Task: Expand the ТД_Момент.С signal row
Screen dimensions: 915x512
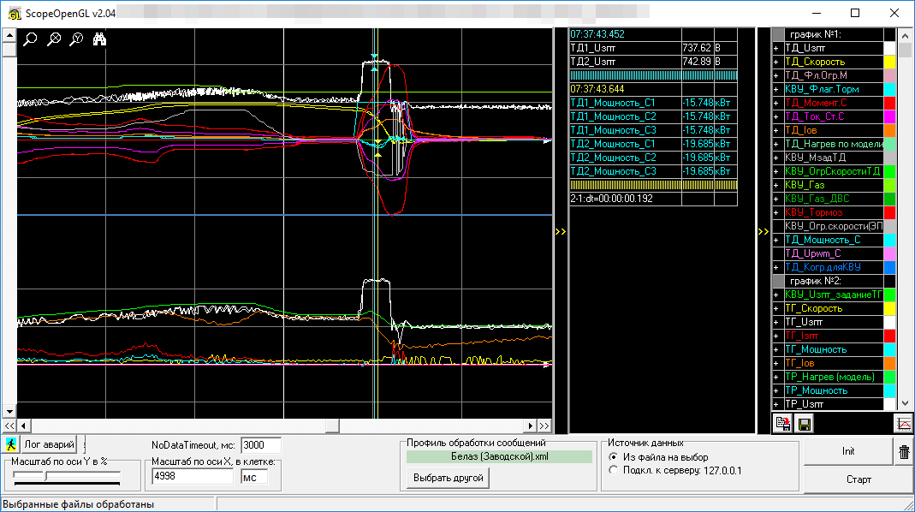Action: pyautogui.click(x=776, y=103)
